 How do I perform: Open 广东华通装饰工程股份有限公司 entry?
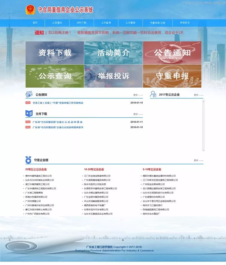click(41, 188)
